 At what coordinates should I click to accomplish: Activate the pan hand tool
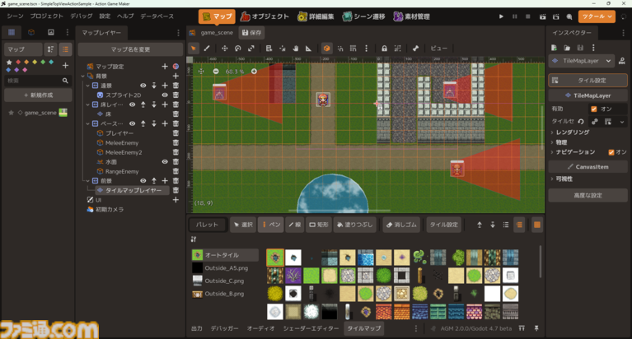(x=296, y=49)
